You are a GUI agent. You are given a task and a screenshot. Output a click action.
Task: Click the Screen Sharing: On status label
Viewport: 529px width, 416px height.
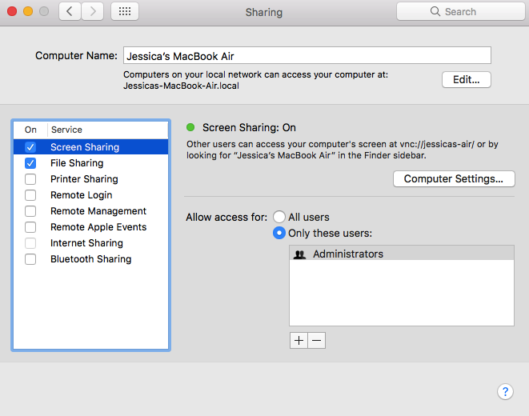[x=249, y=127]
